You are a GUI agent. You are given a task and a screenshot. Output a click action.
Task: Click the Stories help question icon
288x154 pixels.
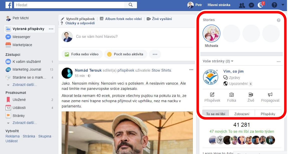coord(279,20)
